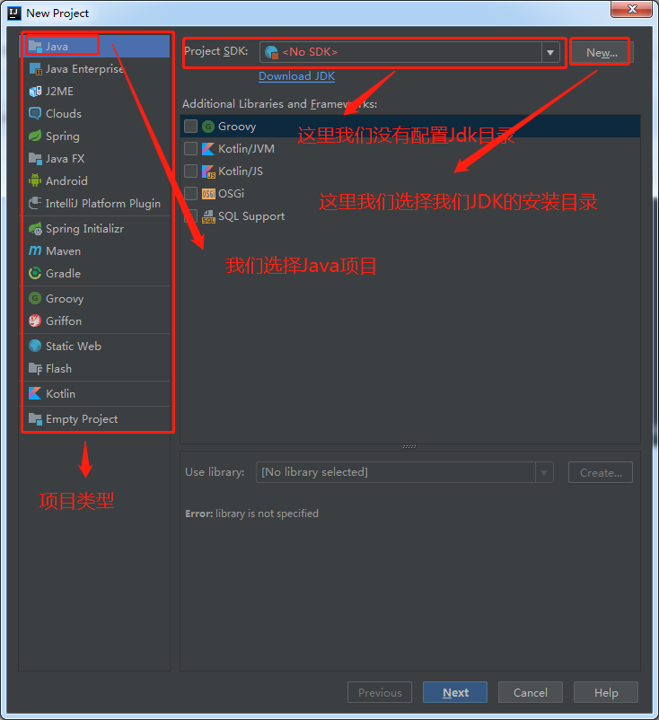Select the Empty Project folder icon
This screenshot has width=659, height=720.
tap(35, 418)
